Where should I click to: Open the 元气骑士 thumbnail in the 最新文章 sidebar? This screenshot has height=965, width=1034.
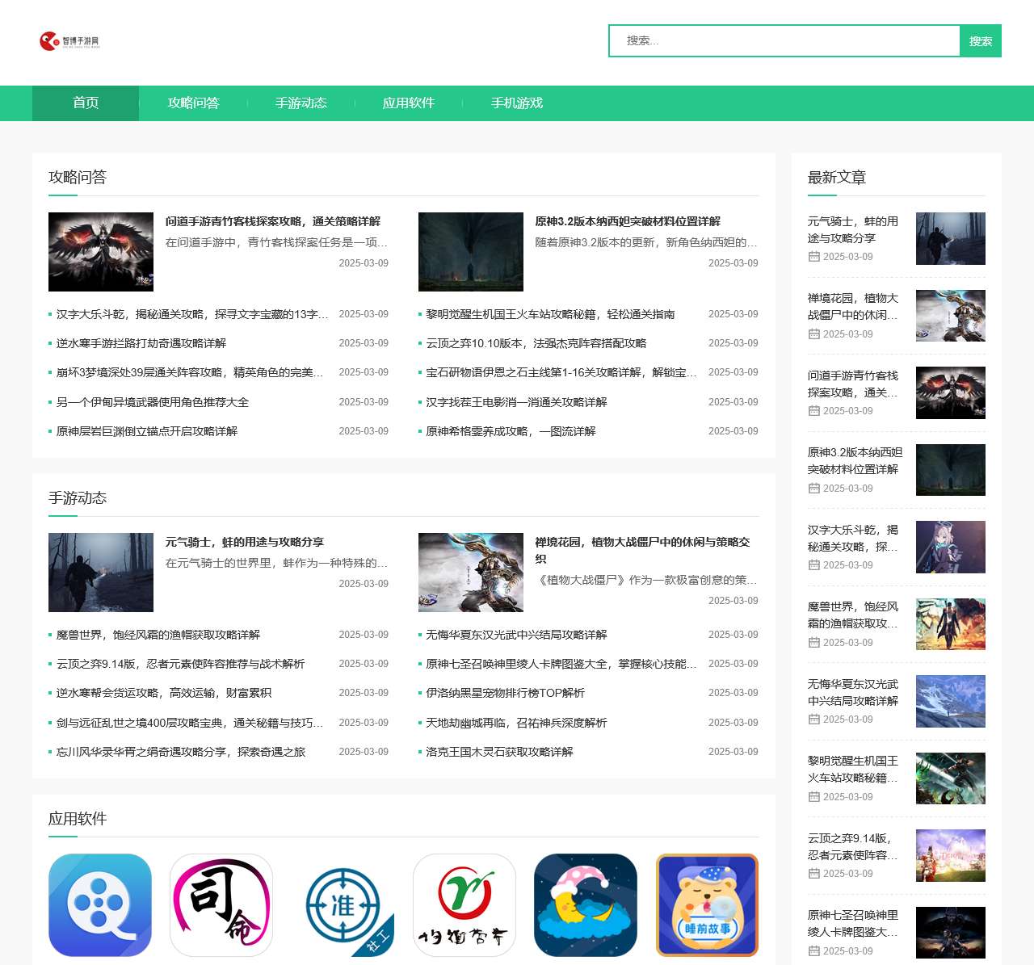tap(951, 238)
